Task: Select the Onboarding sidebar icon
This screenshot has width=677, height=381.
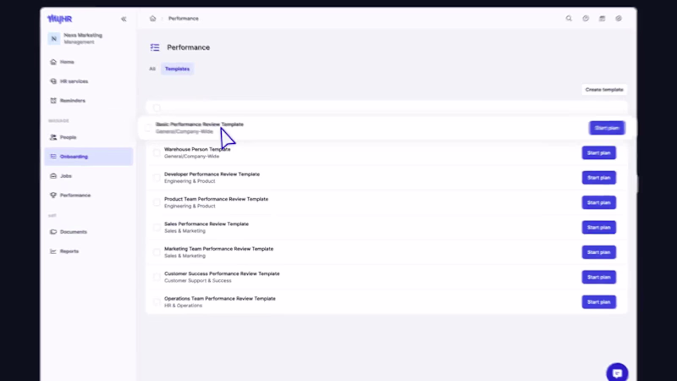Action: click(53, 157)
